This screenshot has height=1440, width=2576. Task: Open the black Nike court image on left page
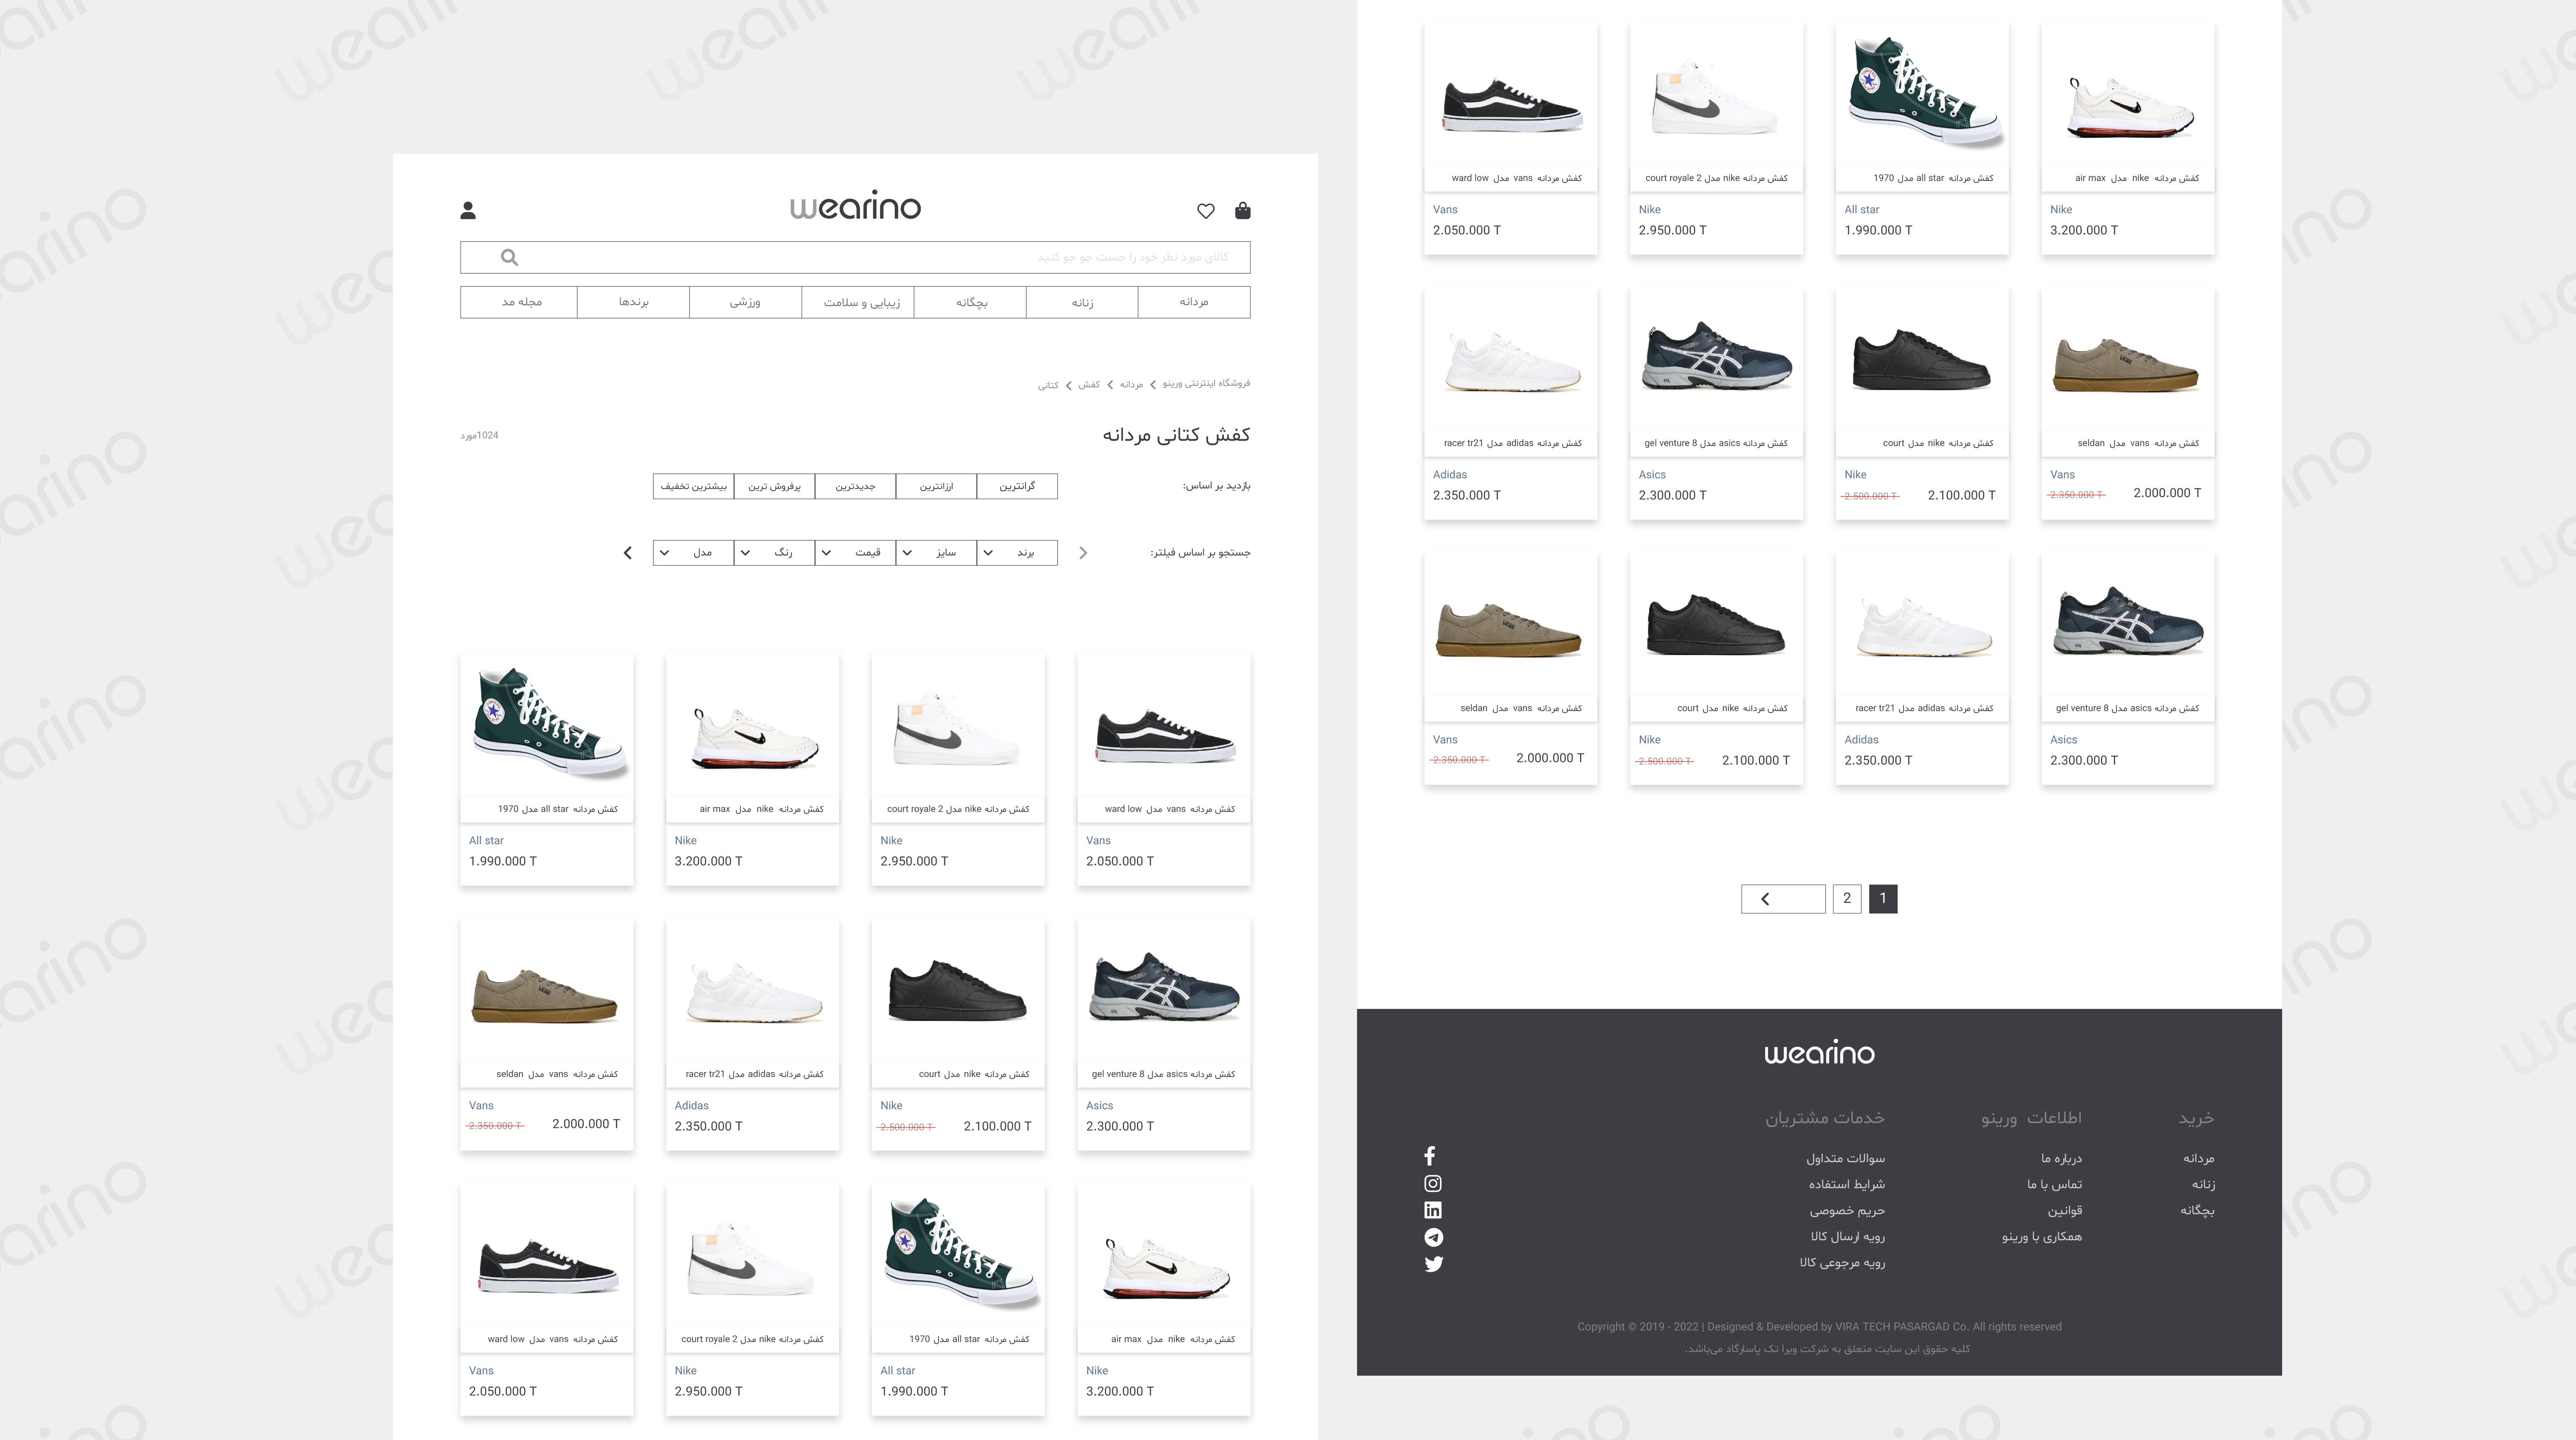tap(958, 990)
